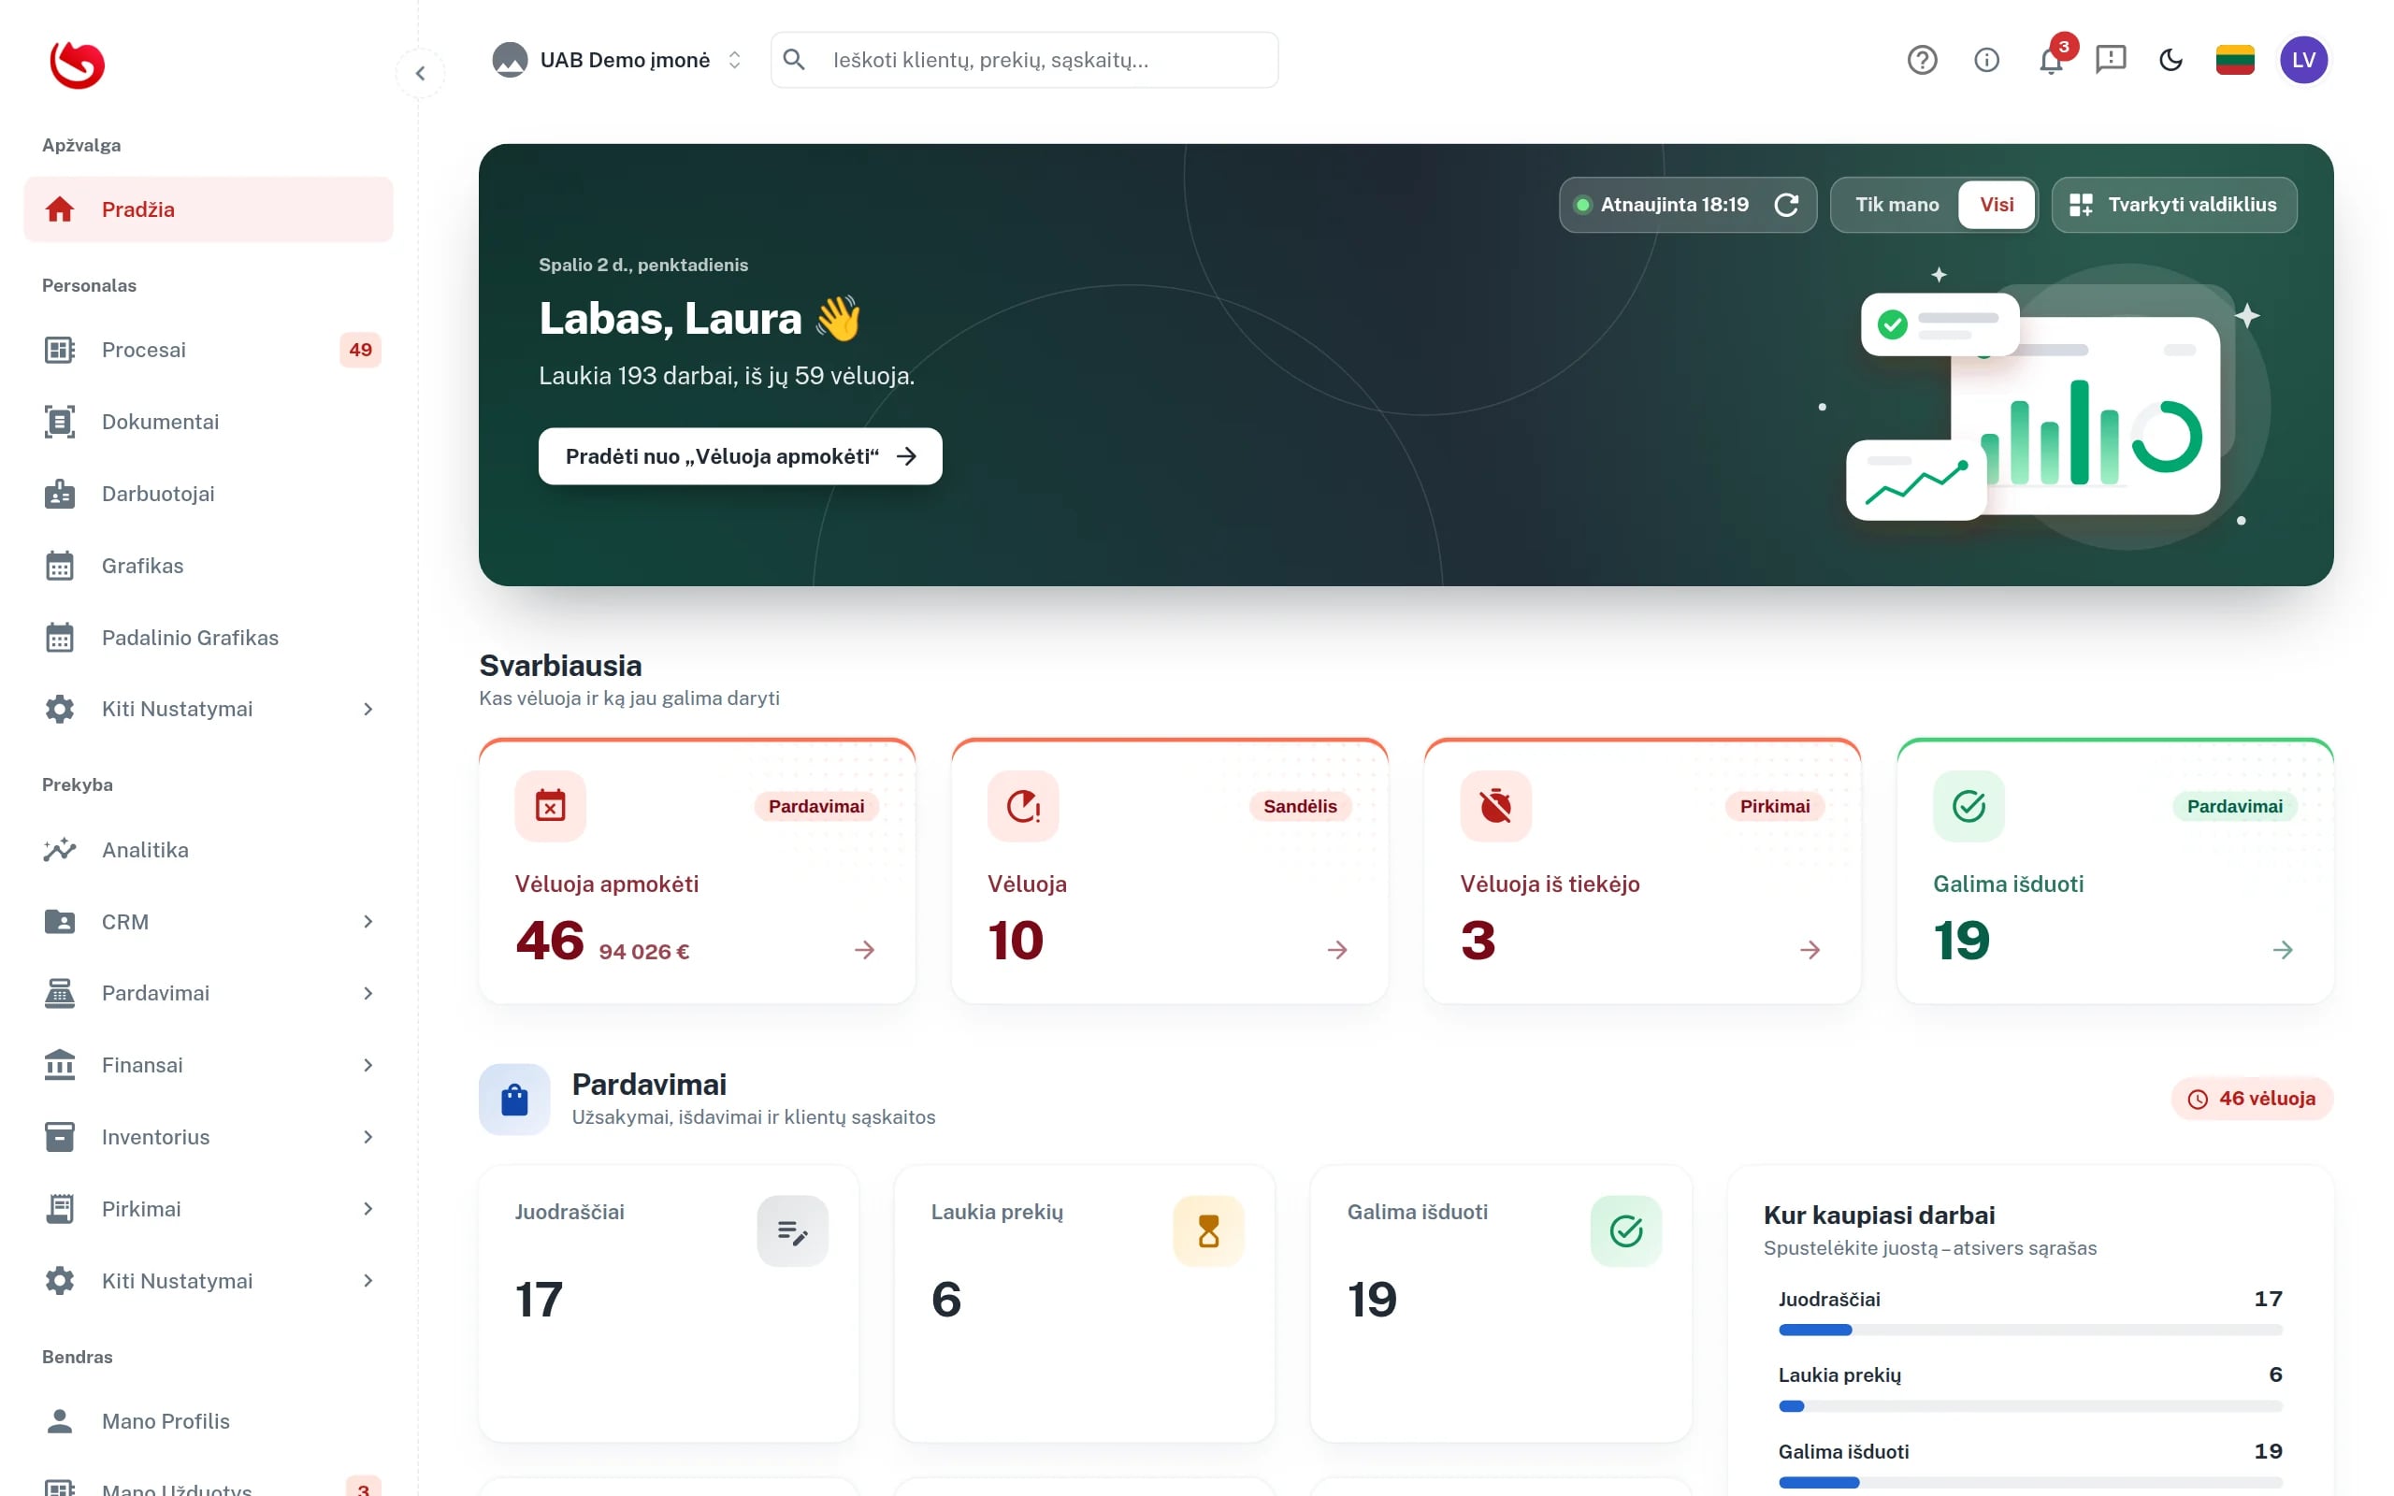Collapse the sidebar with arrow button
This screenshot has width=2394, height=1496.
coord(421,73)
